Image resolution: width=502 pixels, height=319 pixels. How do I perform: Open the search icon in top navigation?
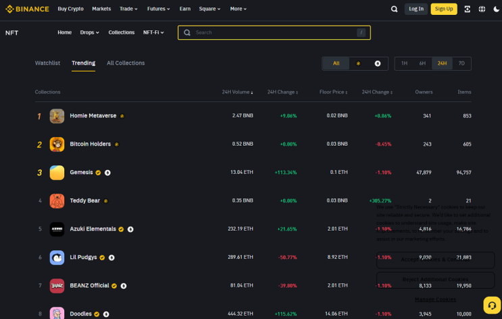click(394, 9)
